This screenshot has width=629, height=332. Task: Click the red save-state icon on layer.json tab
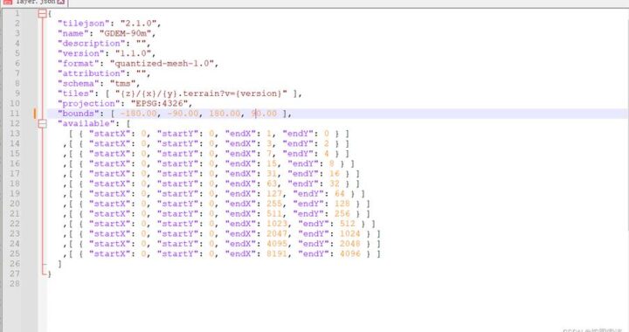(x=8, y=2)
